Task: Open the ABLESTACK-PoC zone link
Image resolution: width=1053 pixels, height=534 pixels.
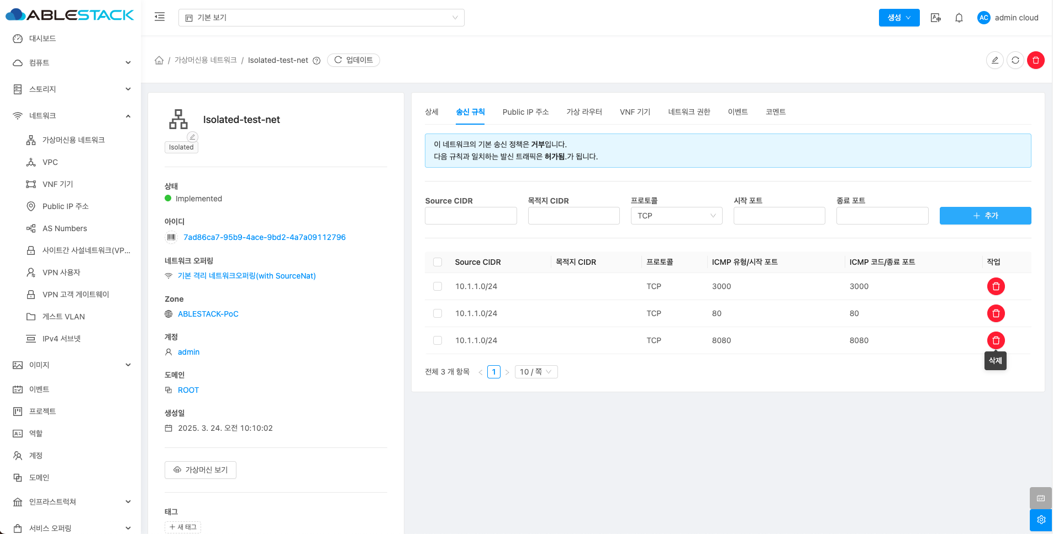Action: 208,314
